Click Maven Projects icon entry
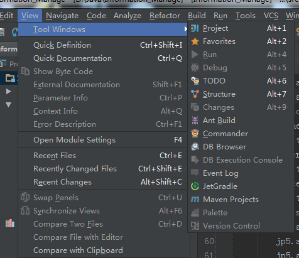299x258 pixels. 195,200
